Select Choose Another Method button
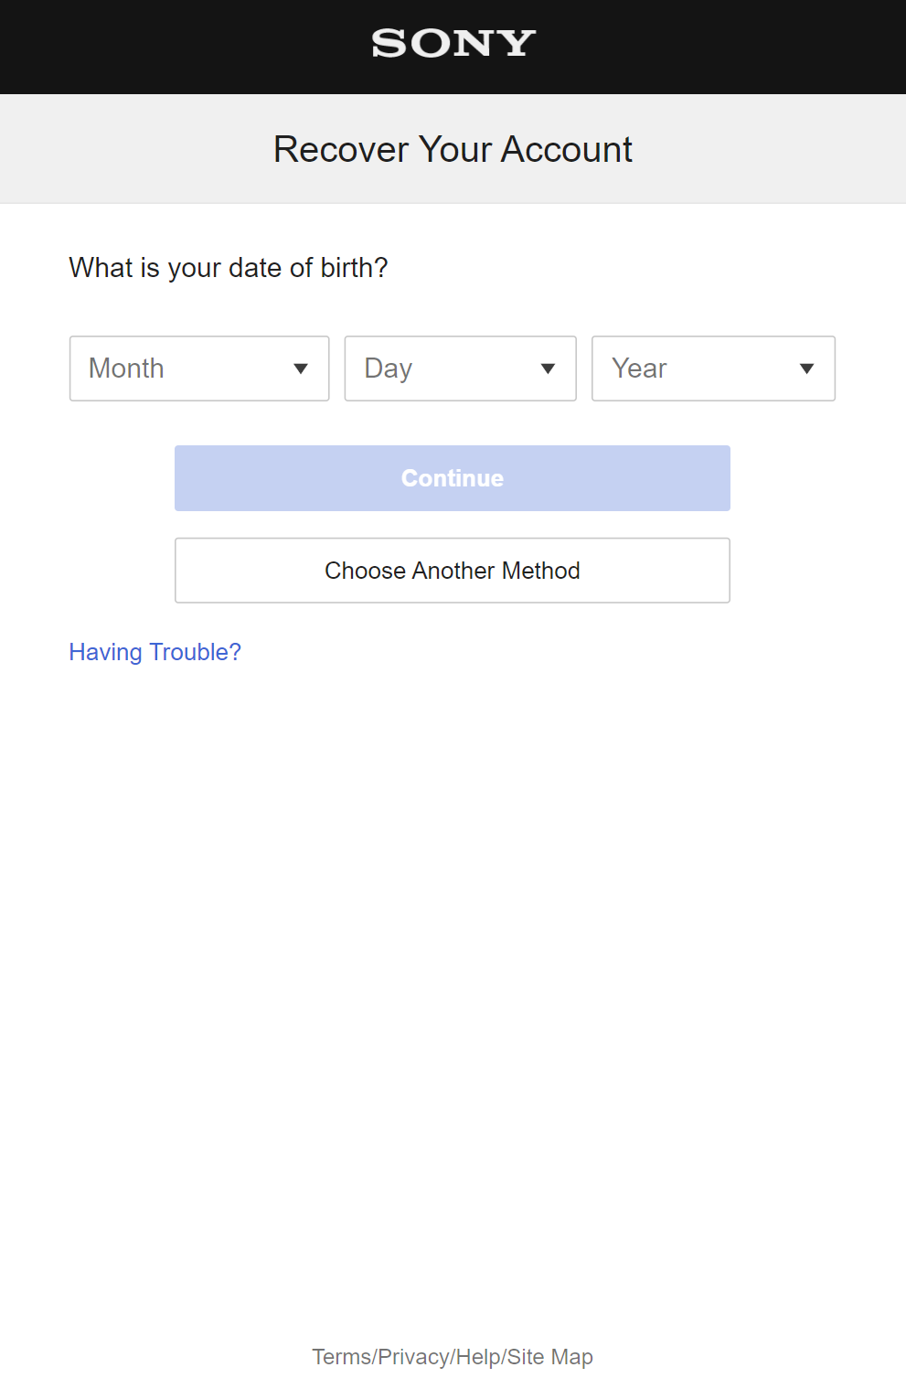 (453, 571)
